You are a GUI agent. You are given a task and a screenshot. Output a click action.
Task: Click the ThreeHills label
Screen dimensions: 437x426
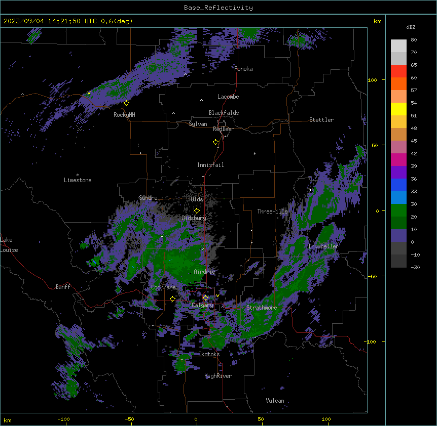[x=272, y=211]
